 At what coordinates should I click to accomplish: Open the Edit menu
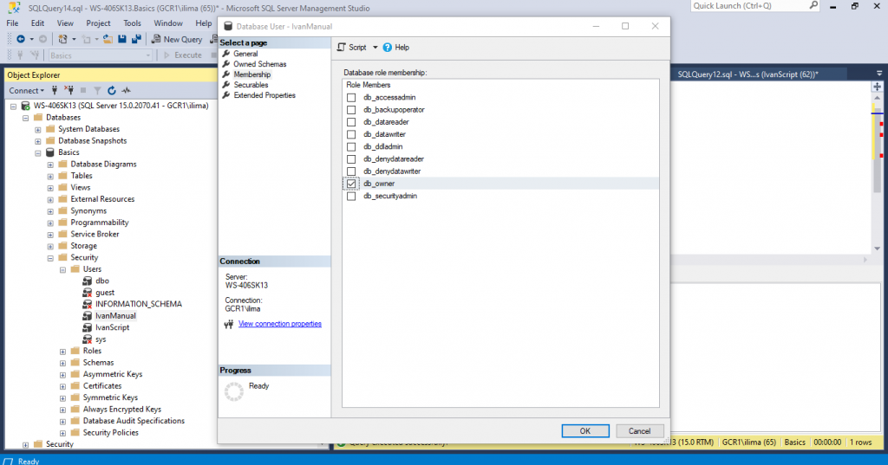(x=37, y=23)
